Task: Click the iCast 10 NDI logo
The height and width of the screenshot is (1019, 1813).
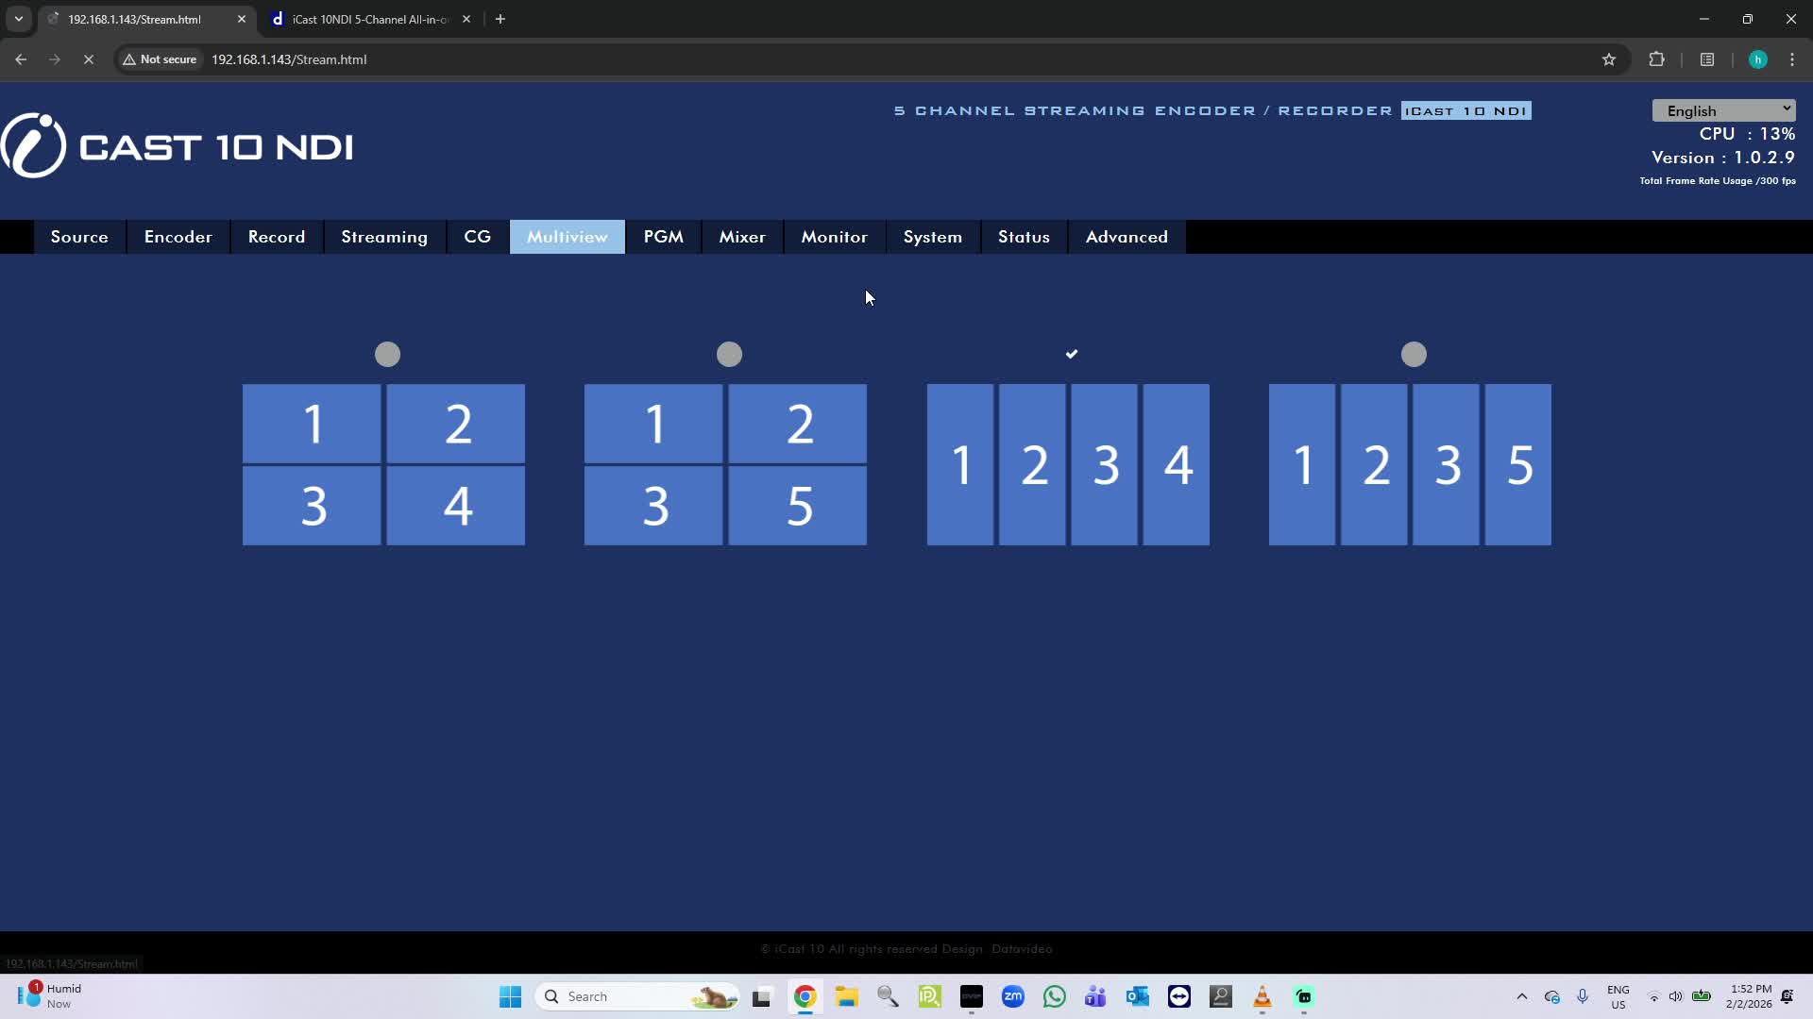Action: pyautogui.click(x=178, y=146)
